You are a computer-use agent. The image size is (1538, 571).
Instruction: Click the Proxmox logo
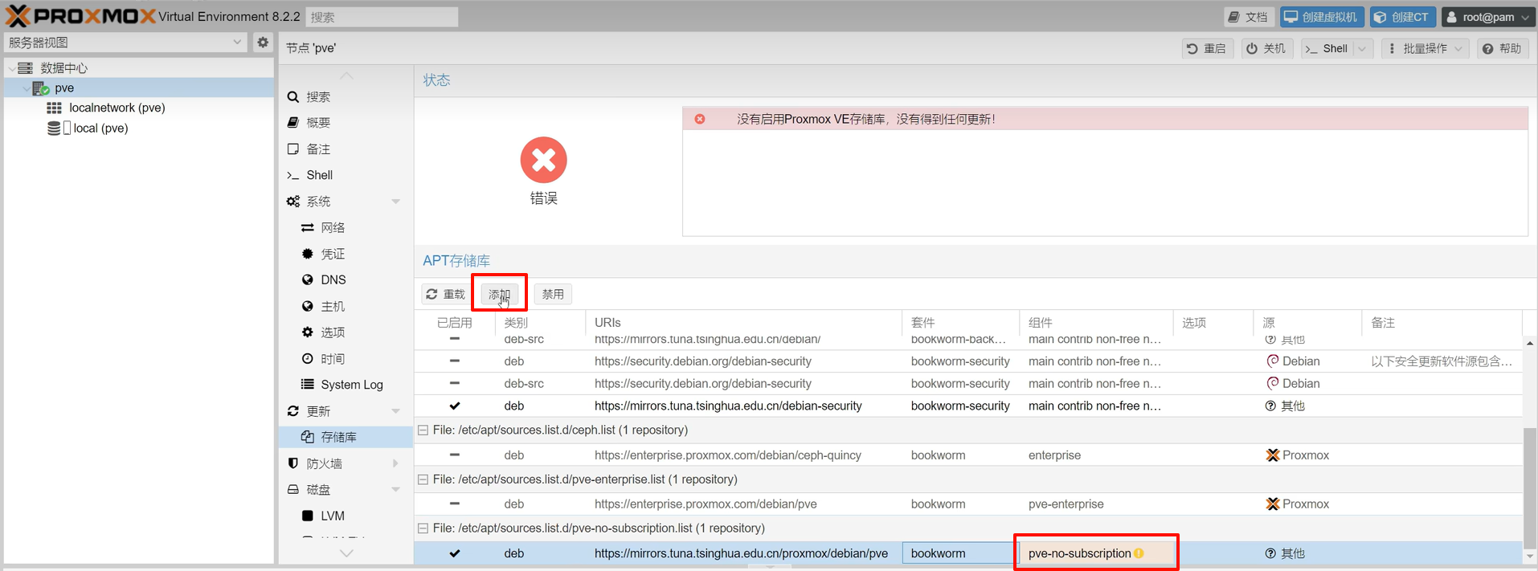80,16
